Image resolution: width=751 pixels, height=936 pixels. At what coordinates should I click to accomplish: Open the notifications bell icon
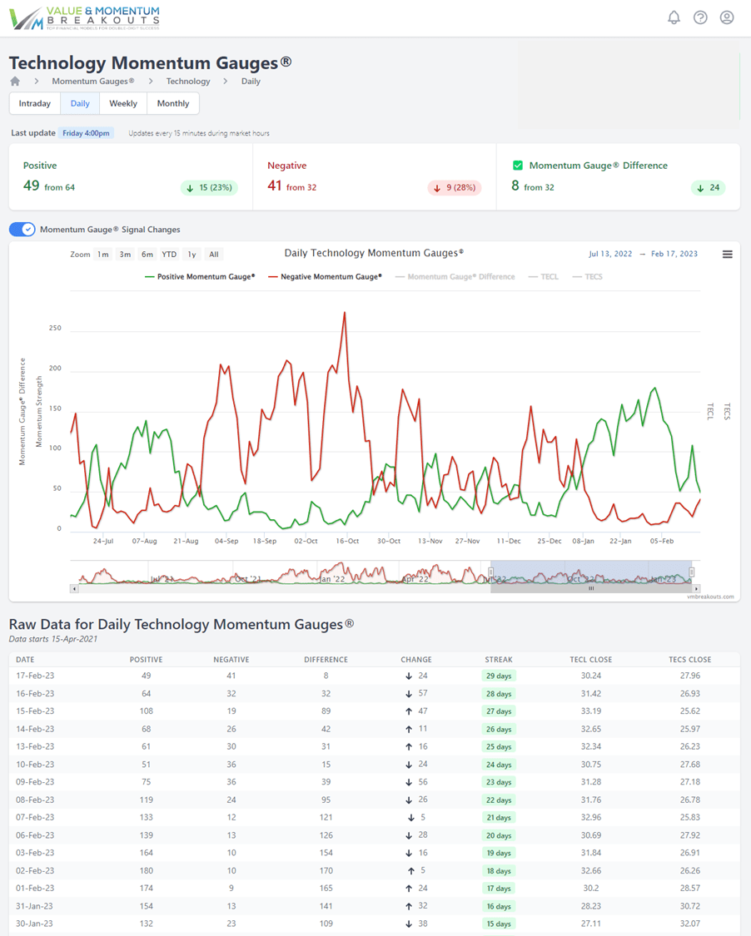pyautogui.click(x=674, y=17)
